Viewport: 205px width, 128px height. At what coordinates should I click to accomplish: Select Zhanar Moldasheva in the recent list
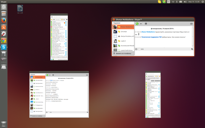tap(123, 27)
